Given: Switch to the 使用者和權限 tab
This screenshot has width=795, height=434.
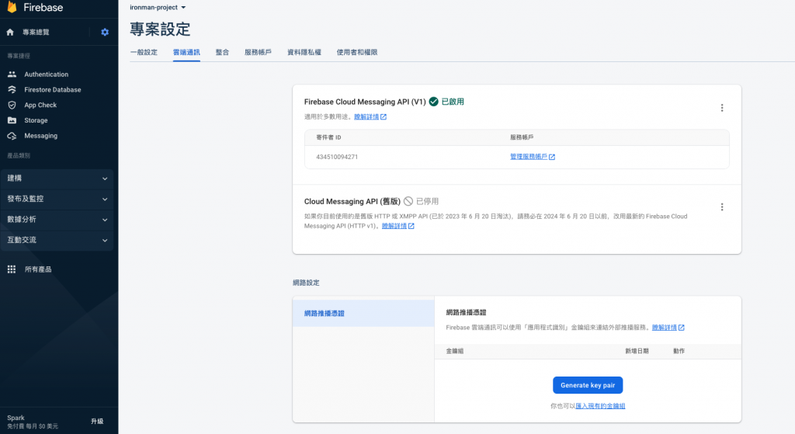Looking at the screenshot, I should pyautogui.click(x=357, y=52).
